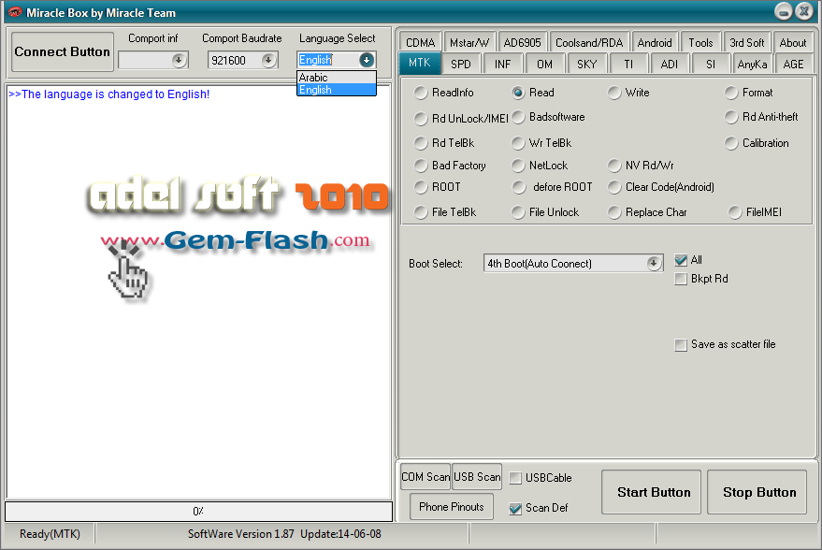The width and height of the screenshot is (822, 550).
Task: Uncheck the Scan Def checkbox
Action: tap(515, 509)
